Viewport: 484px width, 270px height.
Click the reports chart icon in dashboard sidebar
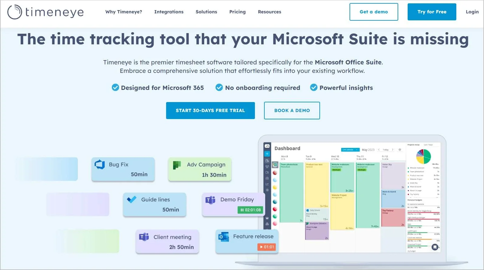pyautogui.click(x=267, y=184)
